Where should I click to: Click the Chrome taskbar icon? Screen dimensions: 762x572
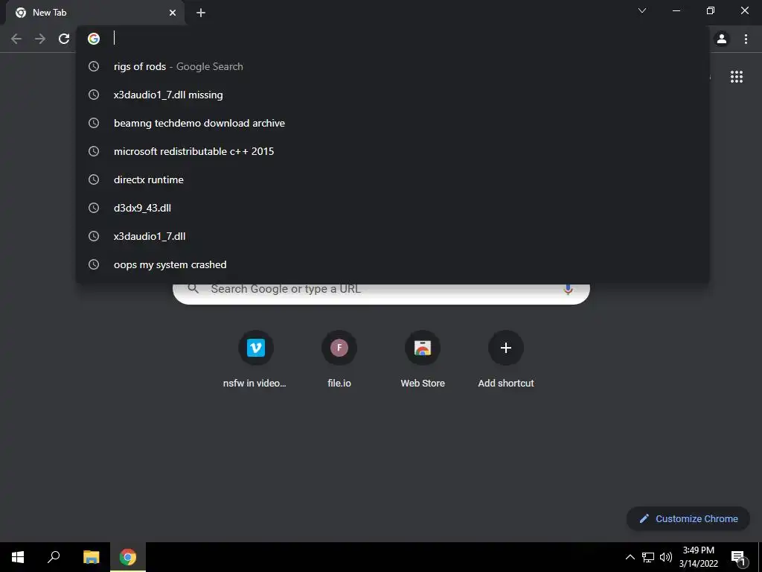coord(128,557)
